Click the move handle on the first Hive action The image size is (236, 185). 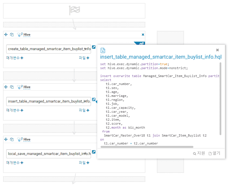tap(6, 35)
